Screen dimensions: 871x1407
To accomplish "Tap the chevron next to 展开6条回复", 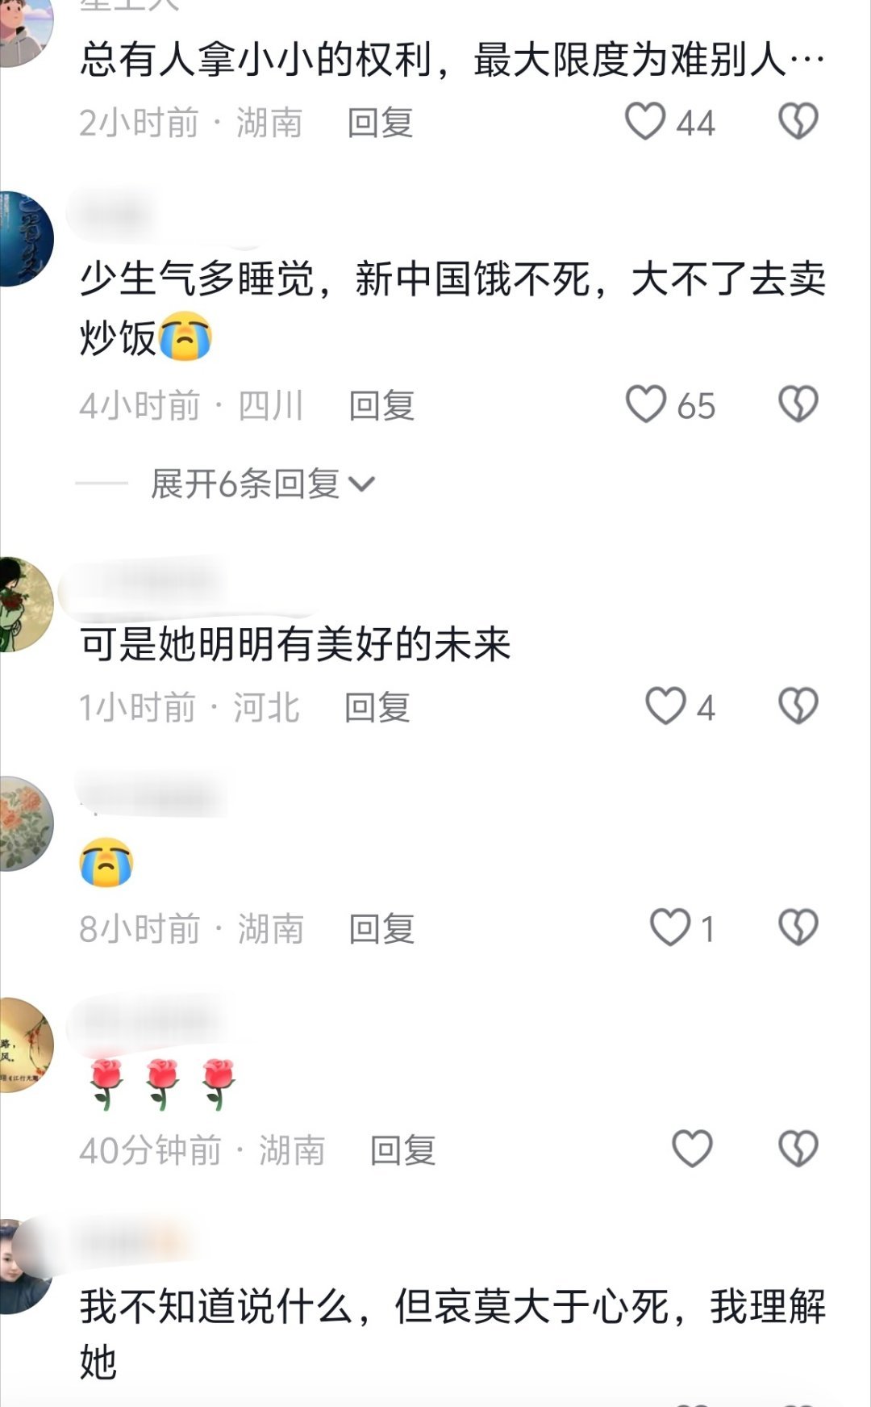I will [x=361, y=484].
